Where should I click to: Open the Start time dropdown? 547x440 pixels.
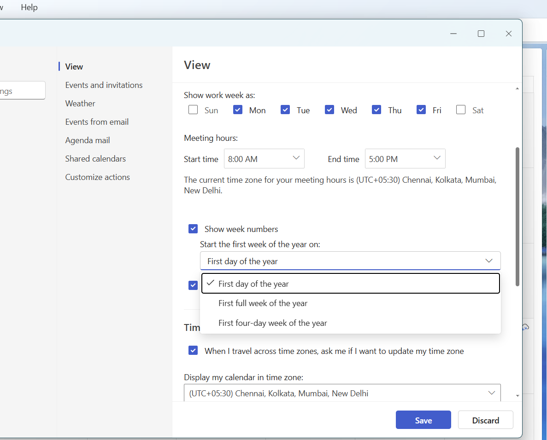[264, 159]
